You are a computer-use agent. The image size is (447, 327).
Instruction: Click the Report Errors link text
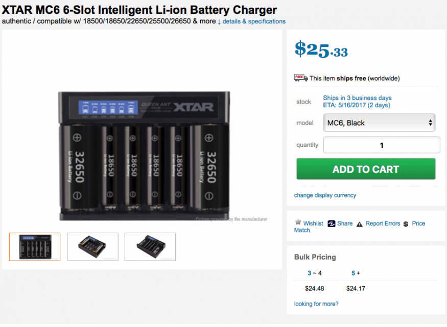point(383,223)
